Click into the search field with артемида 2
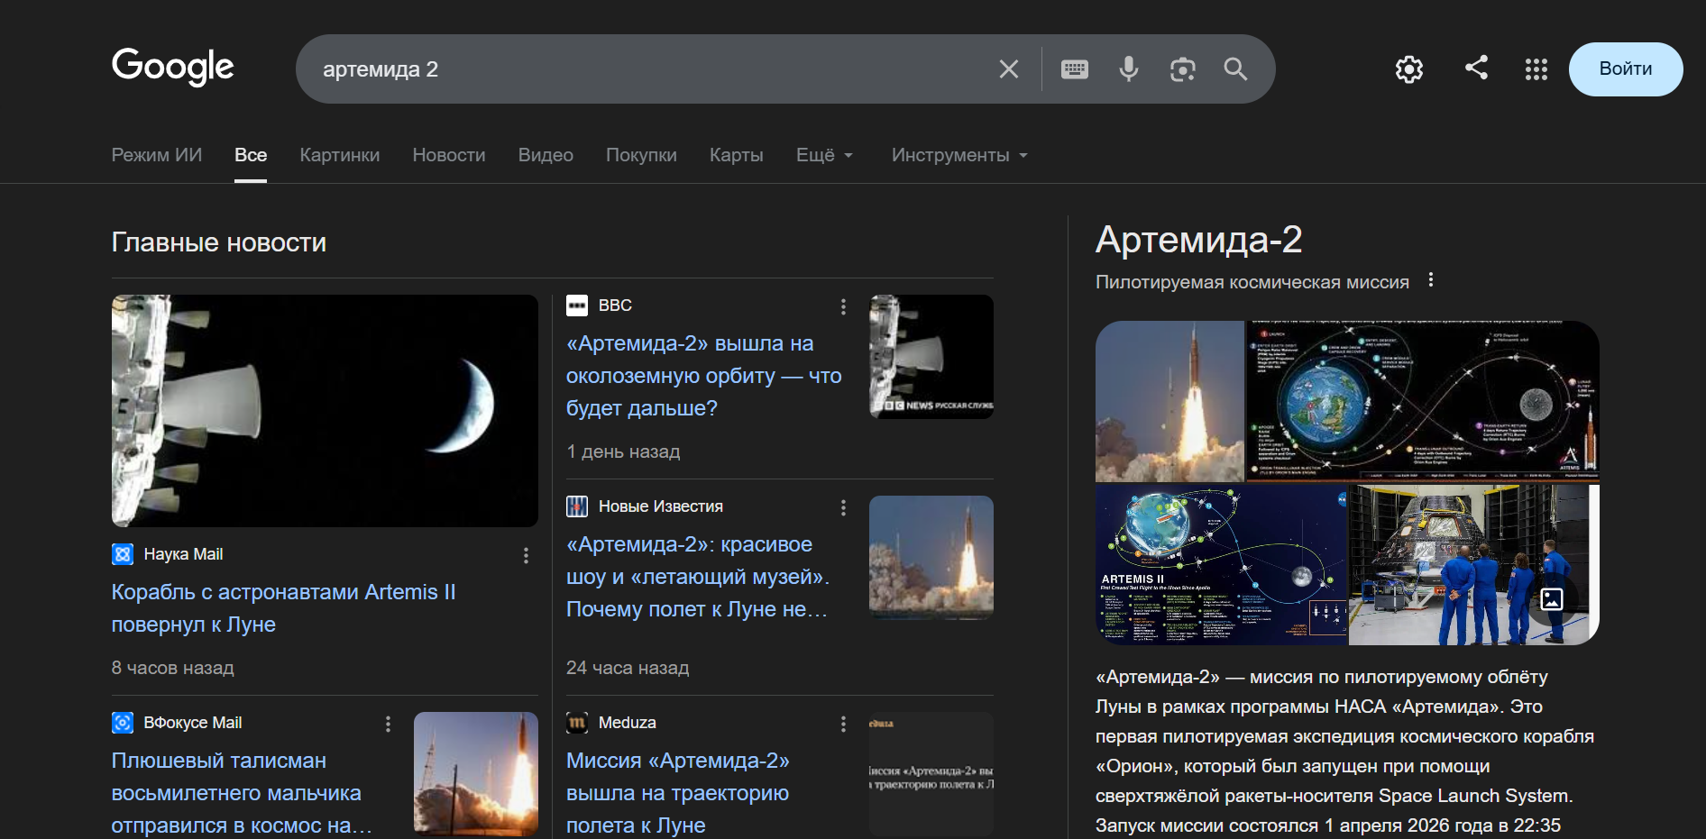The image size is (1706, 839). pos(649,69)
